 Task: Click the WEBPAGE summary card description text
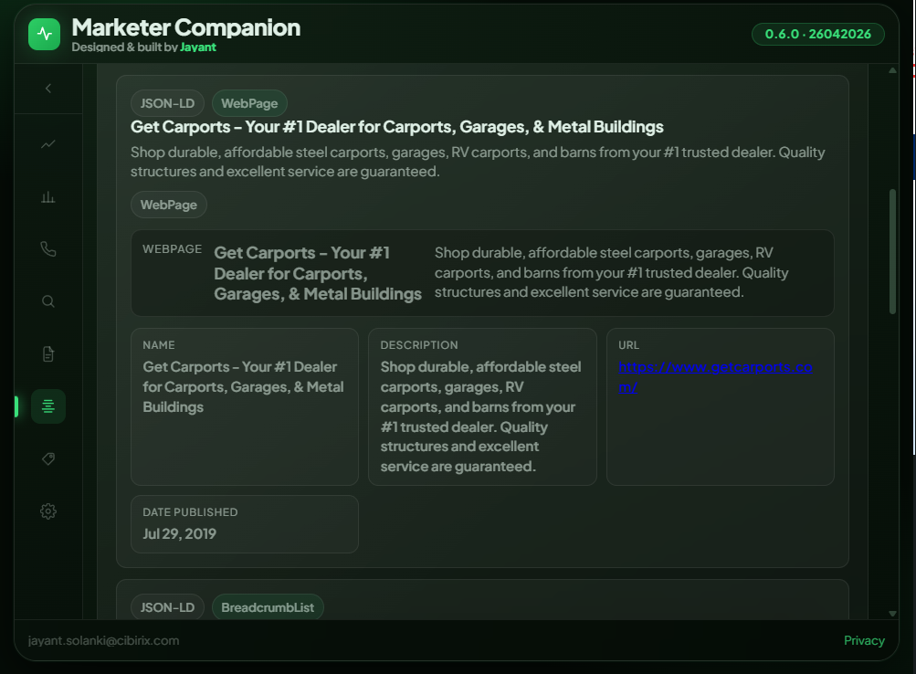pyautogui.click(x=611, y=273)
